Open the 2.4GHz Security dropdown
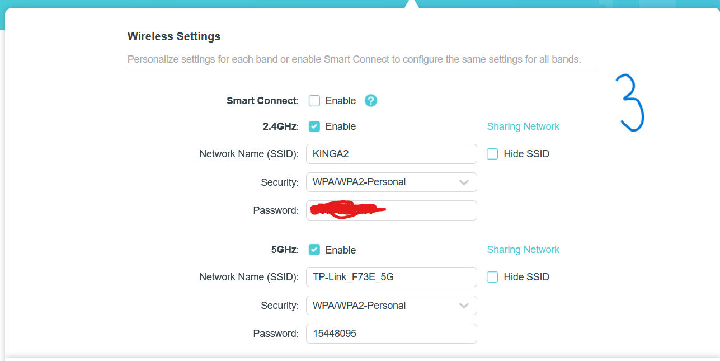Image resolution: width=720 pixels, height=361 pixels. pyautogui.click(x=392, y=182)
